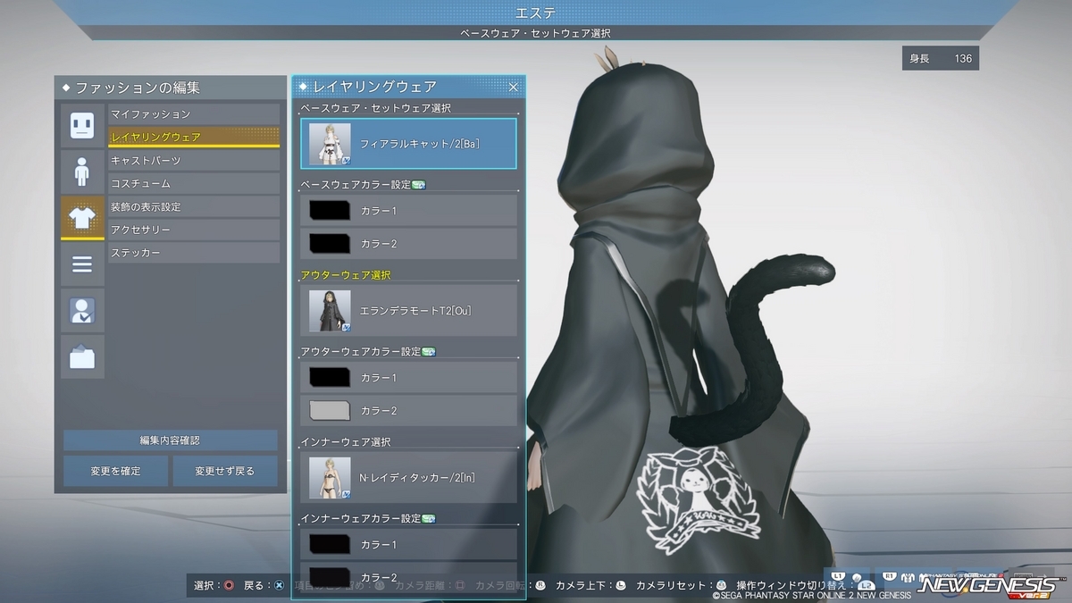
Task: Click the アウターウェア選択 heading
Action: click(347, 275)
